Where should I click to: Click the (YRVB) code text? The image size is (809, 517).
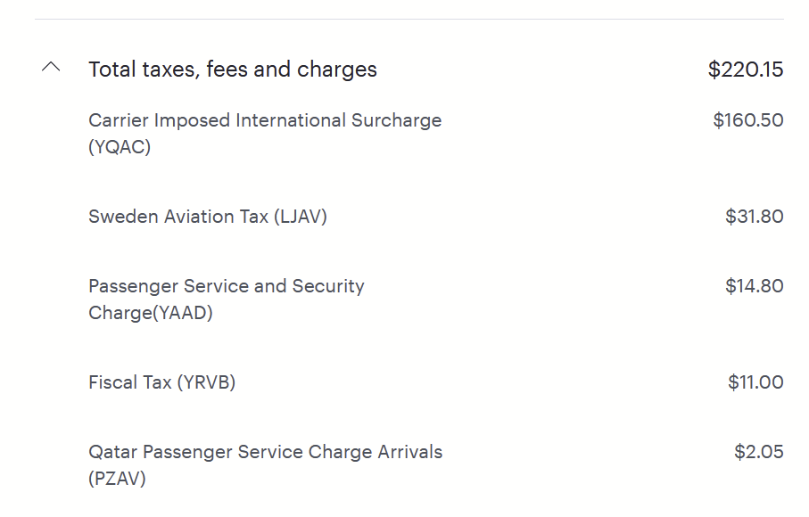206,382
